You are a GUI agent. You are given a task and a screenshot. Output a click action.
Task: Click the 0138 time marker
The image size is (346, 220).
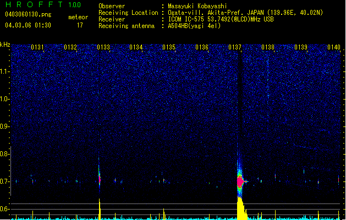pyautogui.click(x=268, y=47)
